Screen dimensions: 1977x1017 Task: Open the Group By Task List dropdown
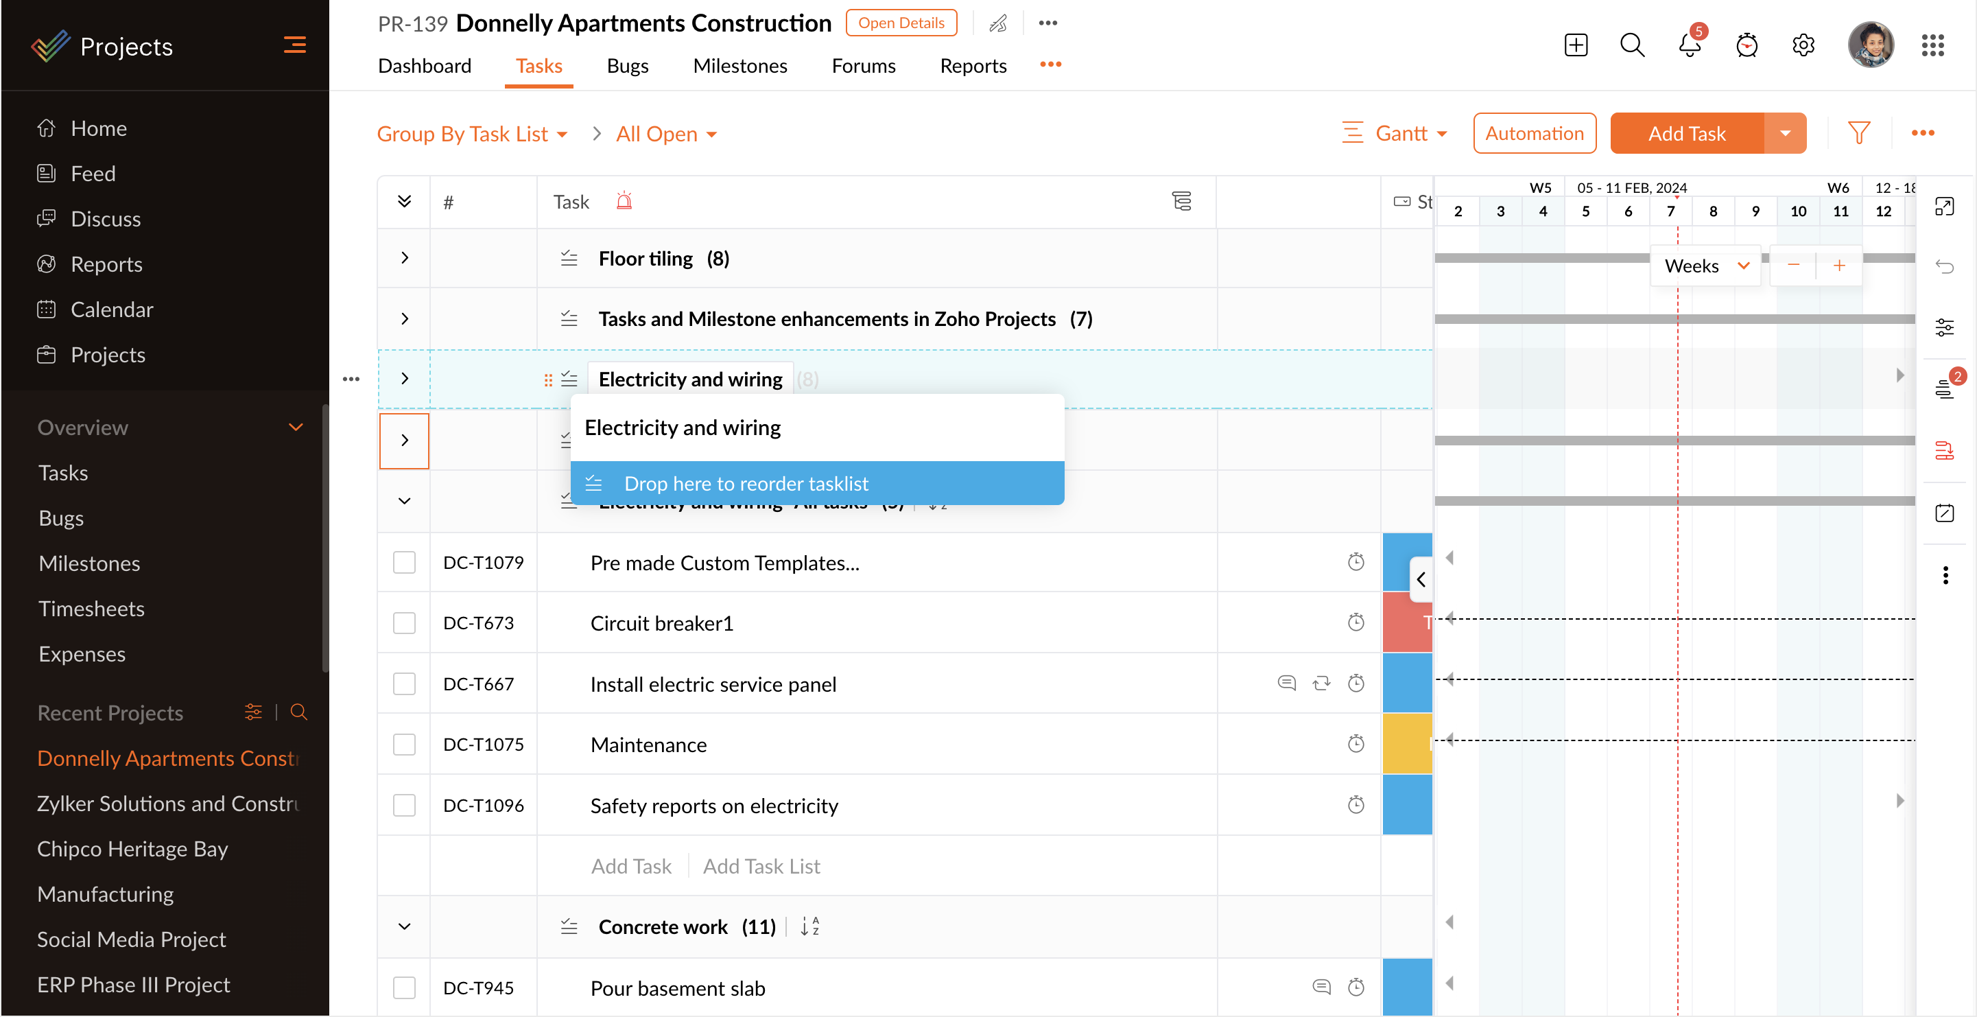pyautogui.click(x=471, y=134)
